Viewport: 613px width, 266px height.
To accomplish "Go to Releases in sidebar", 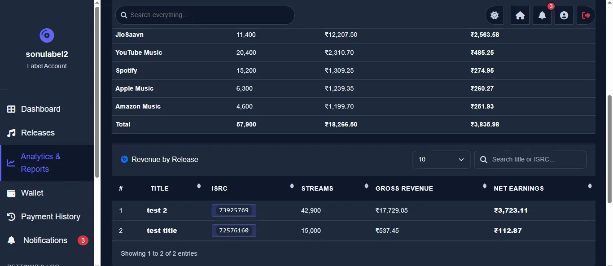I will click(x=47, y=133).
